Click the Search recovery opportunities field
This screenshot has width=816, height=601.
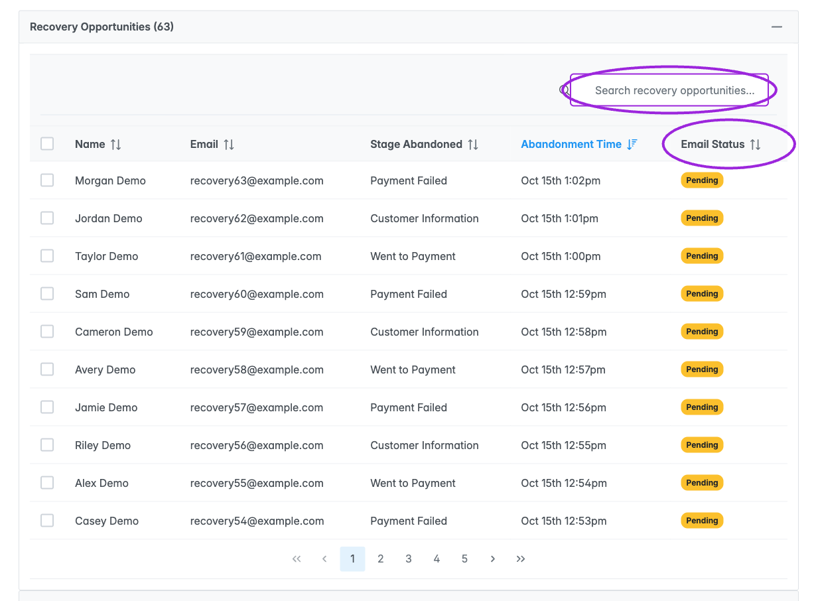pyautogui.click(x=669, y=90)
